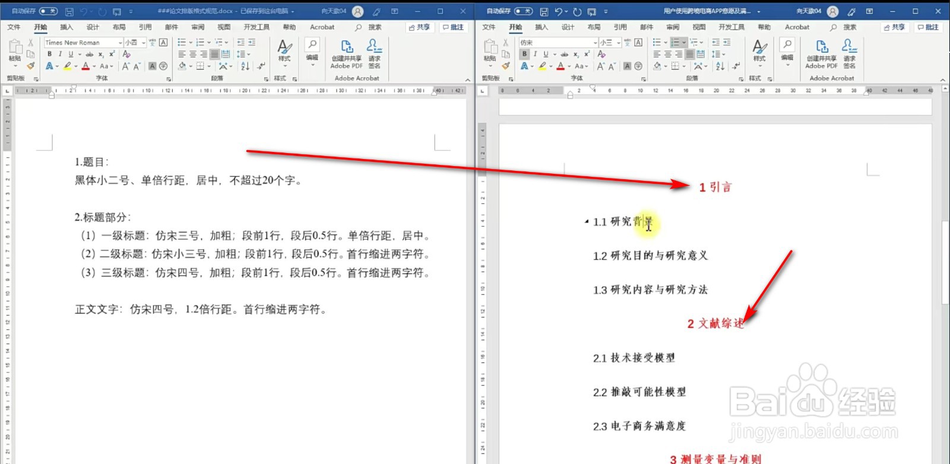Click the Save icon in the left window

69,11
